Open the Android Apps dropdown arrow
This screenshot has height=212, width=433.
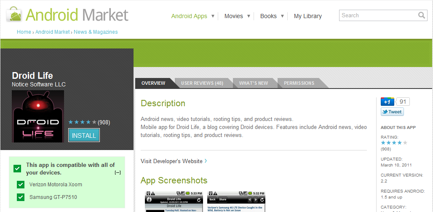click(x=213, y=16)
